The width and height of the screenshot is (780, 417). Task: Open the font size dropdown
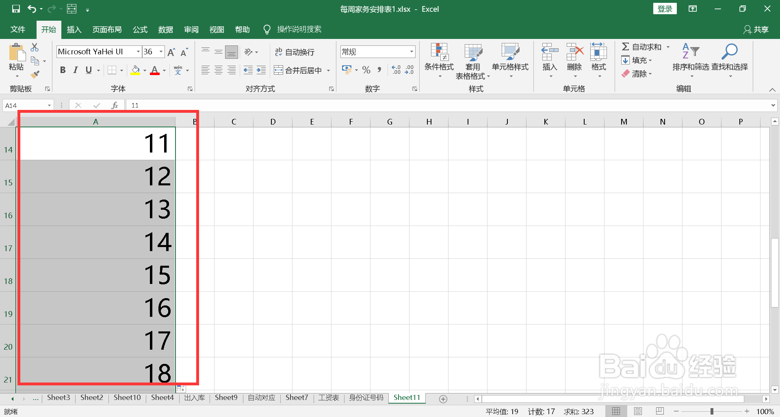[161, 52]
